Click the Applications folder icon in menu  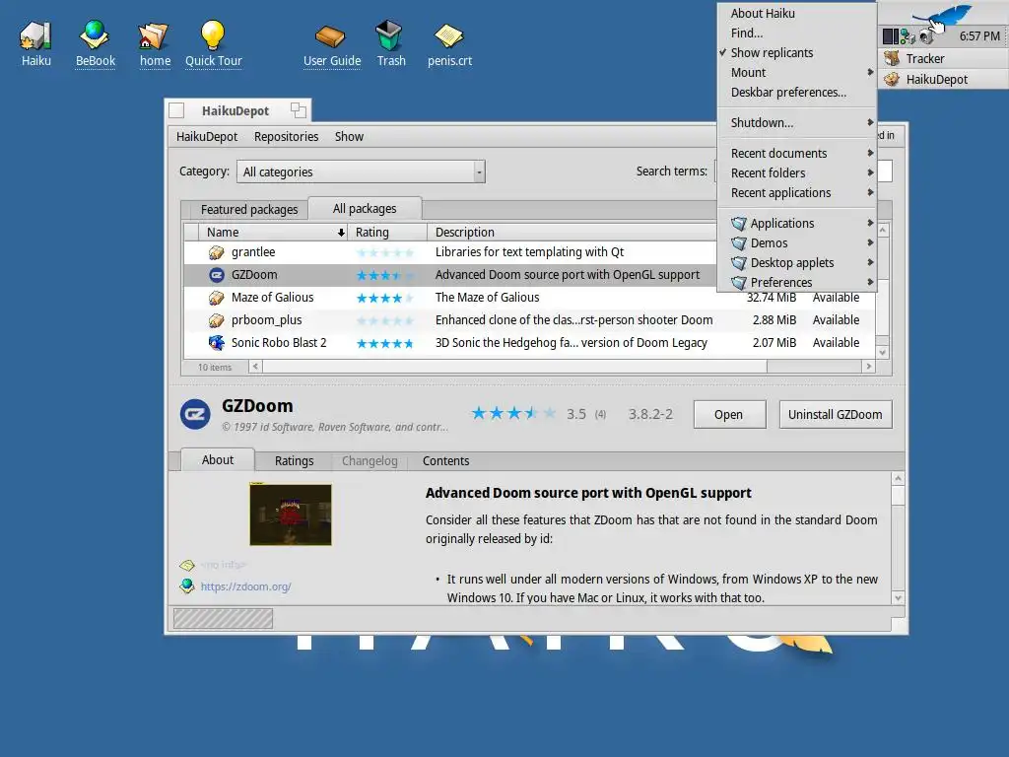point(739,224)
